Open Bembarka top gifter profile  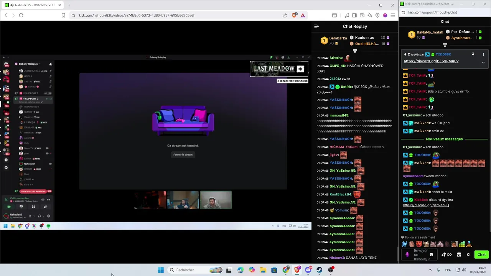[338, 38]
